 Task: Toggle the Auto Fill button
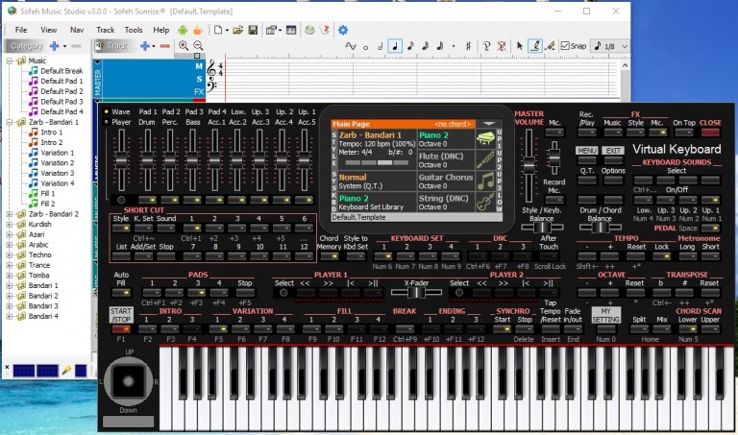point(121,293)
